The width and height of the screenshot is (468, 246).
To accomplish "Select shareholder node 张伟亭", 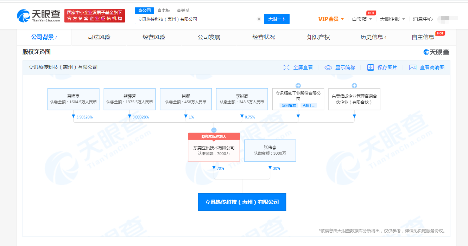I will (270, 150).
